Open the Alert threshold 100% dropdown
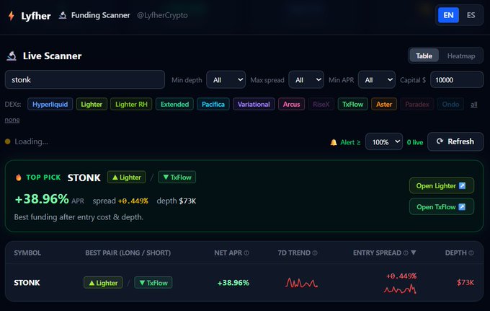The width and height of the screenshot is (490, 311). pos(384,141)
